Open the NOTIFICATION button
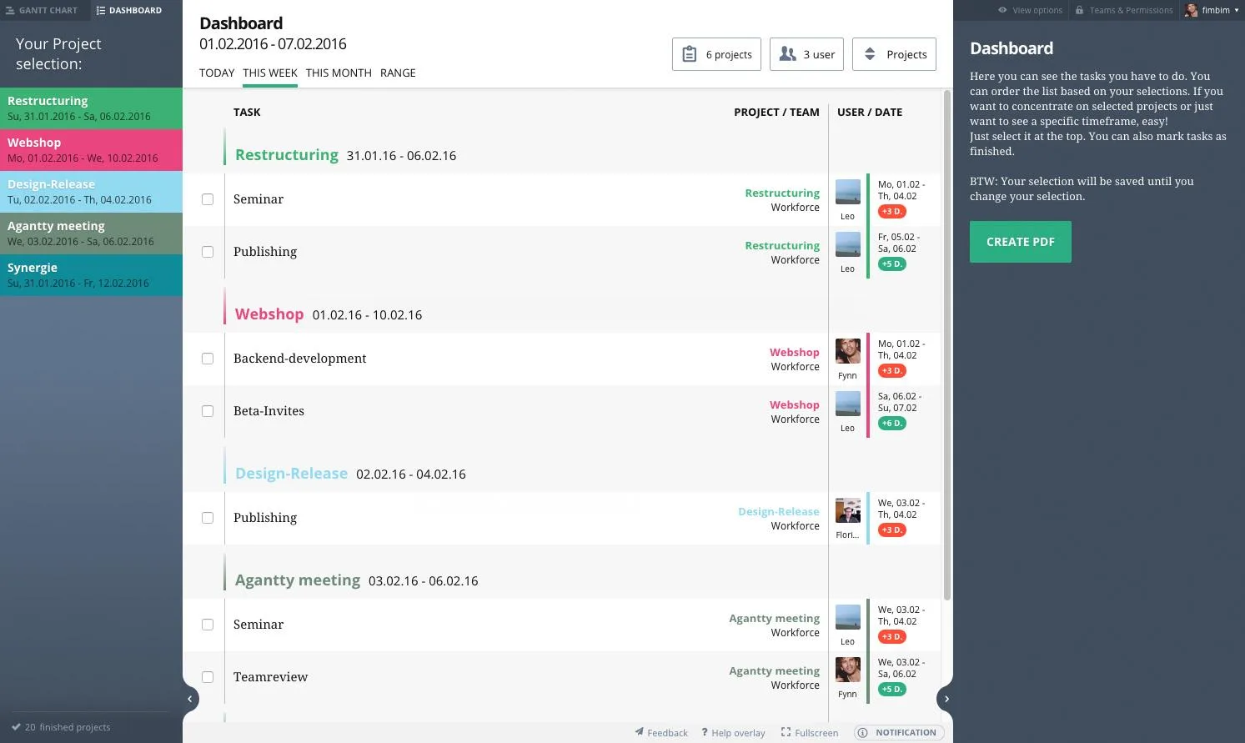The image size is (1245, 743). tap(899, 733)
